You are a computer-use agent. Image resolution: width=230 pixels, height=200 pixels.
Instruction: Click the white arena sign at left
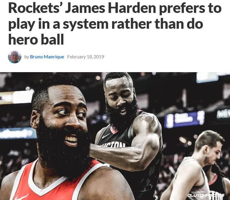point(17,97)
